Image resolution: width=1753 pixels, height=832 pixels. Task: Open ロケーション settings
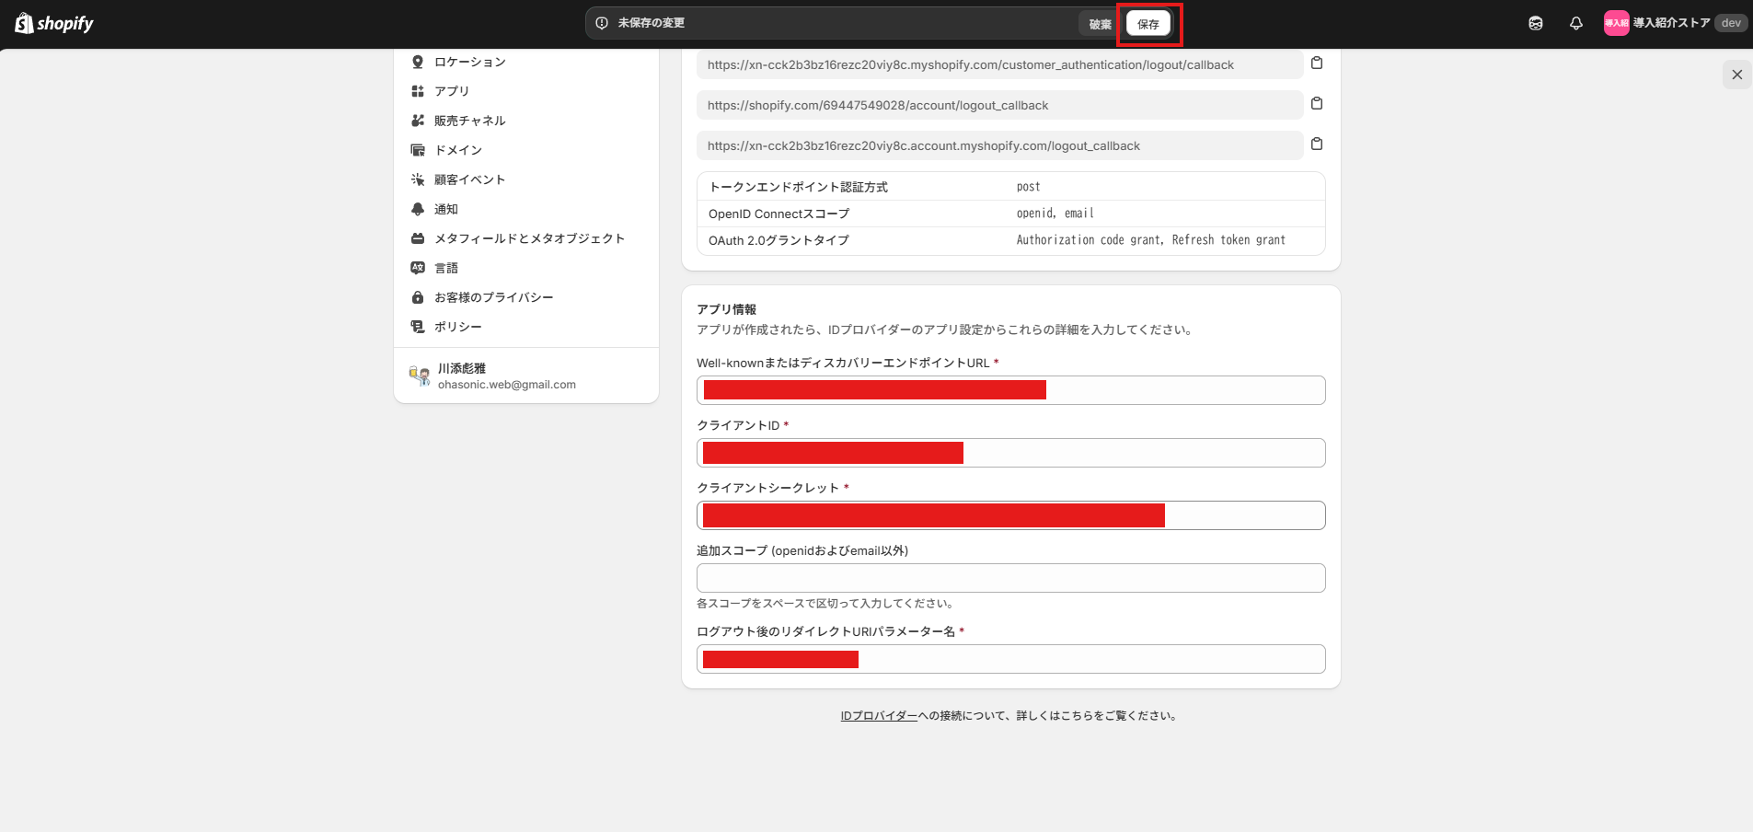click(469, 62)
